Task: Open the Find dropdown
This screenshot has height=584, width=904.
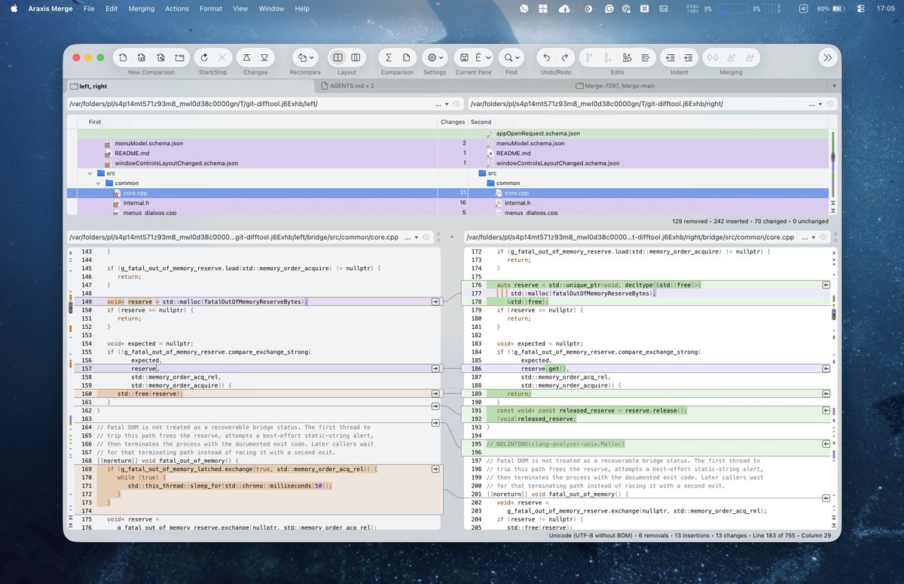Action: [512, 57]
